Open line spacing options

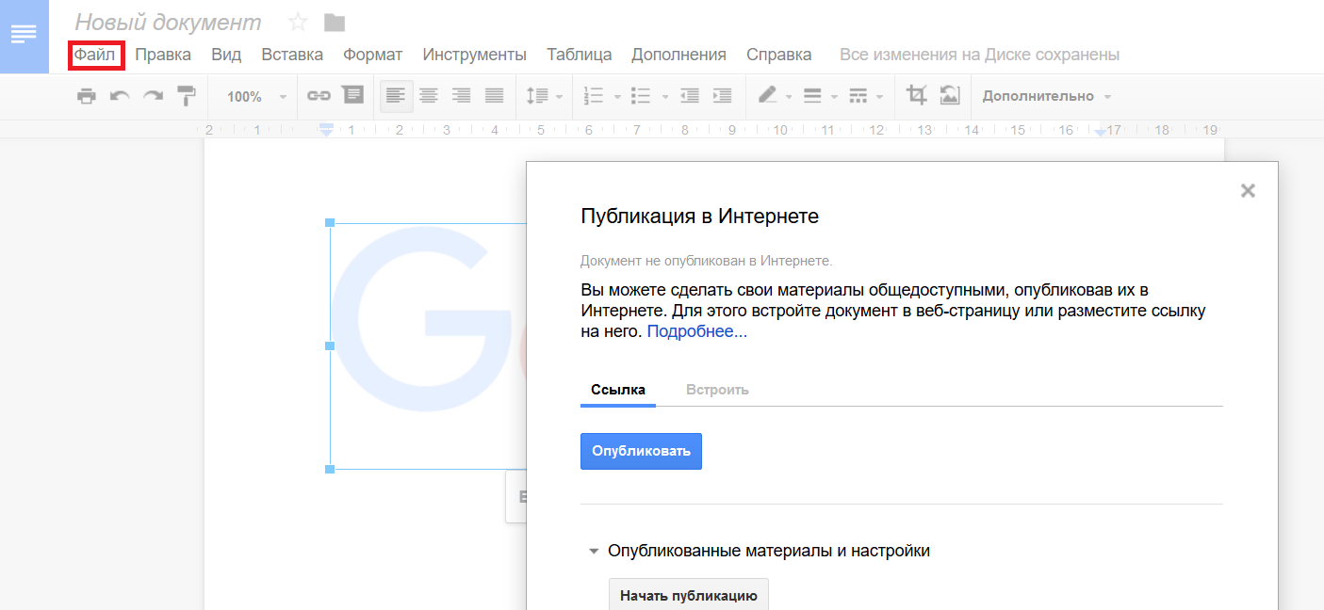544,96
